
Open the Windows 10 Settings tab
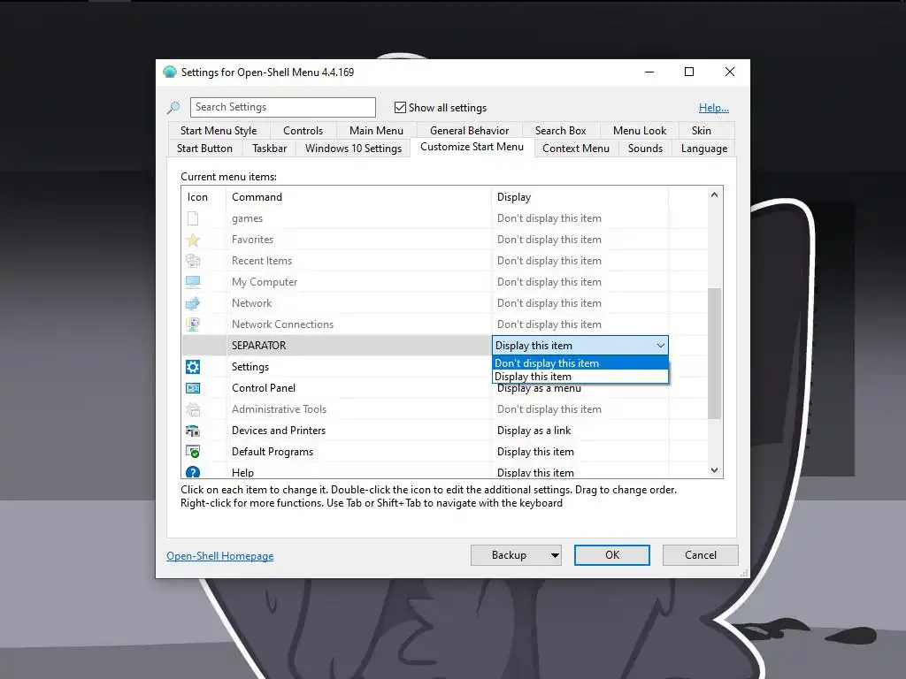pos(353,149)
